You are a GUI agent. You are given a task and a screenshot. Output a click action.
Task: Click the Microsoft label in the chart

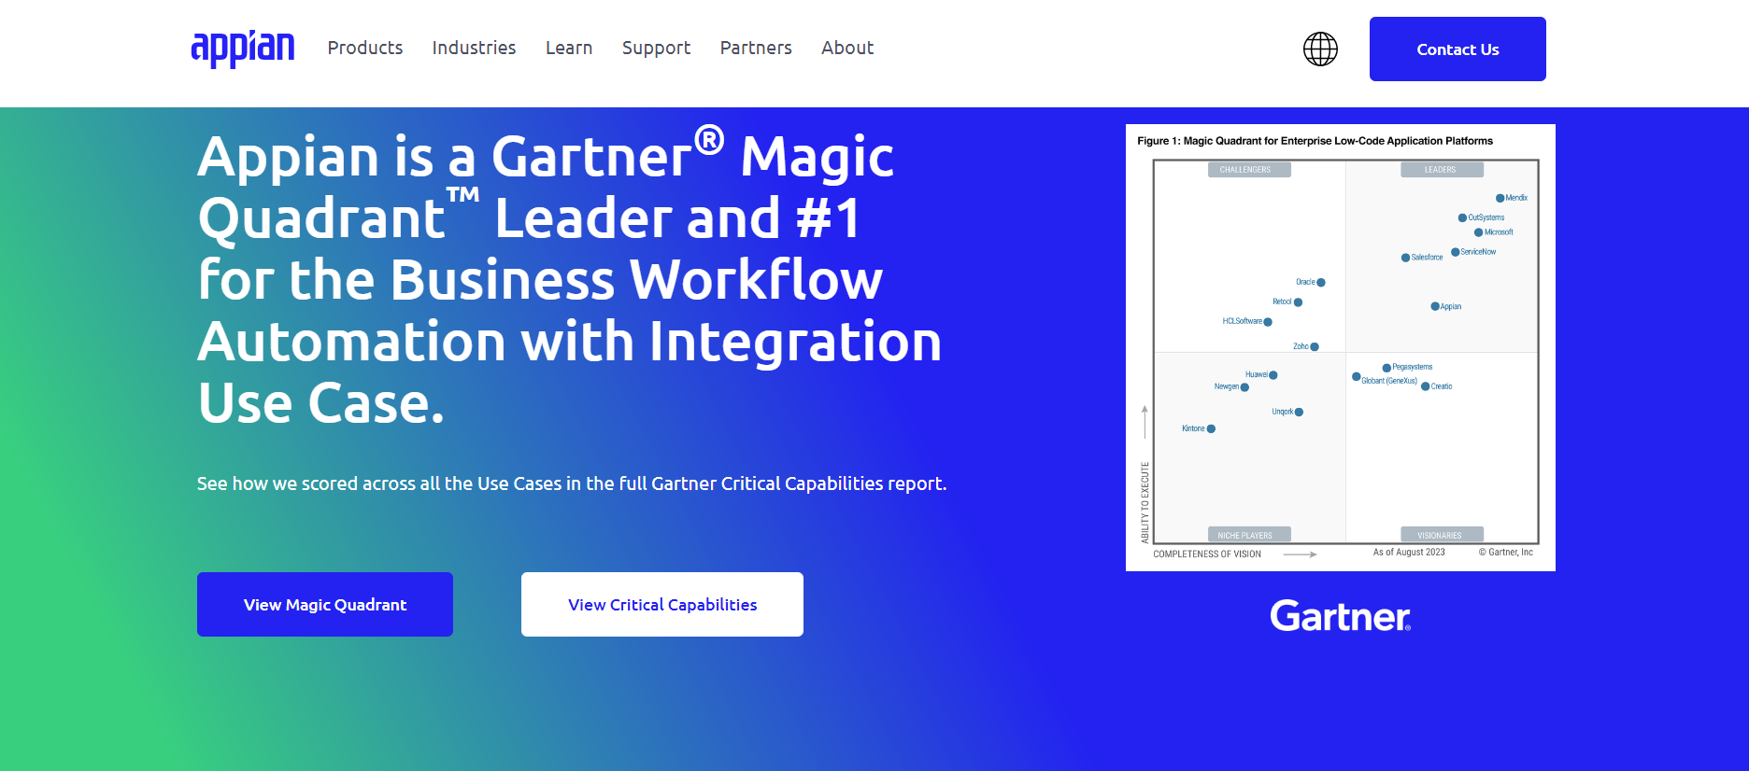(1499, 232)
